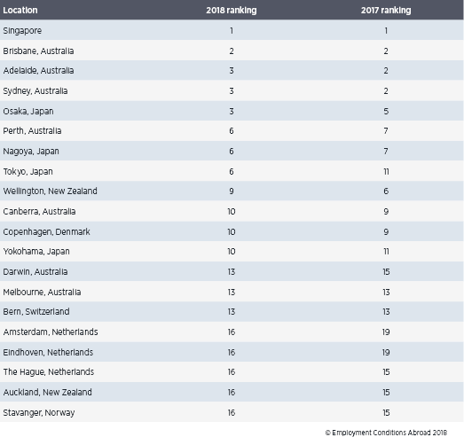Select the Singapore row label
The width and height of the screenshot is (464, 445).
coord(22,30)
